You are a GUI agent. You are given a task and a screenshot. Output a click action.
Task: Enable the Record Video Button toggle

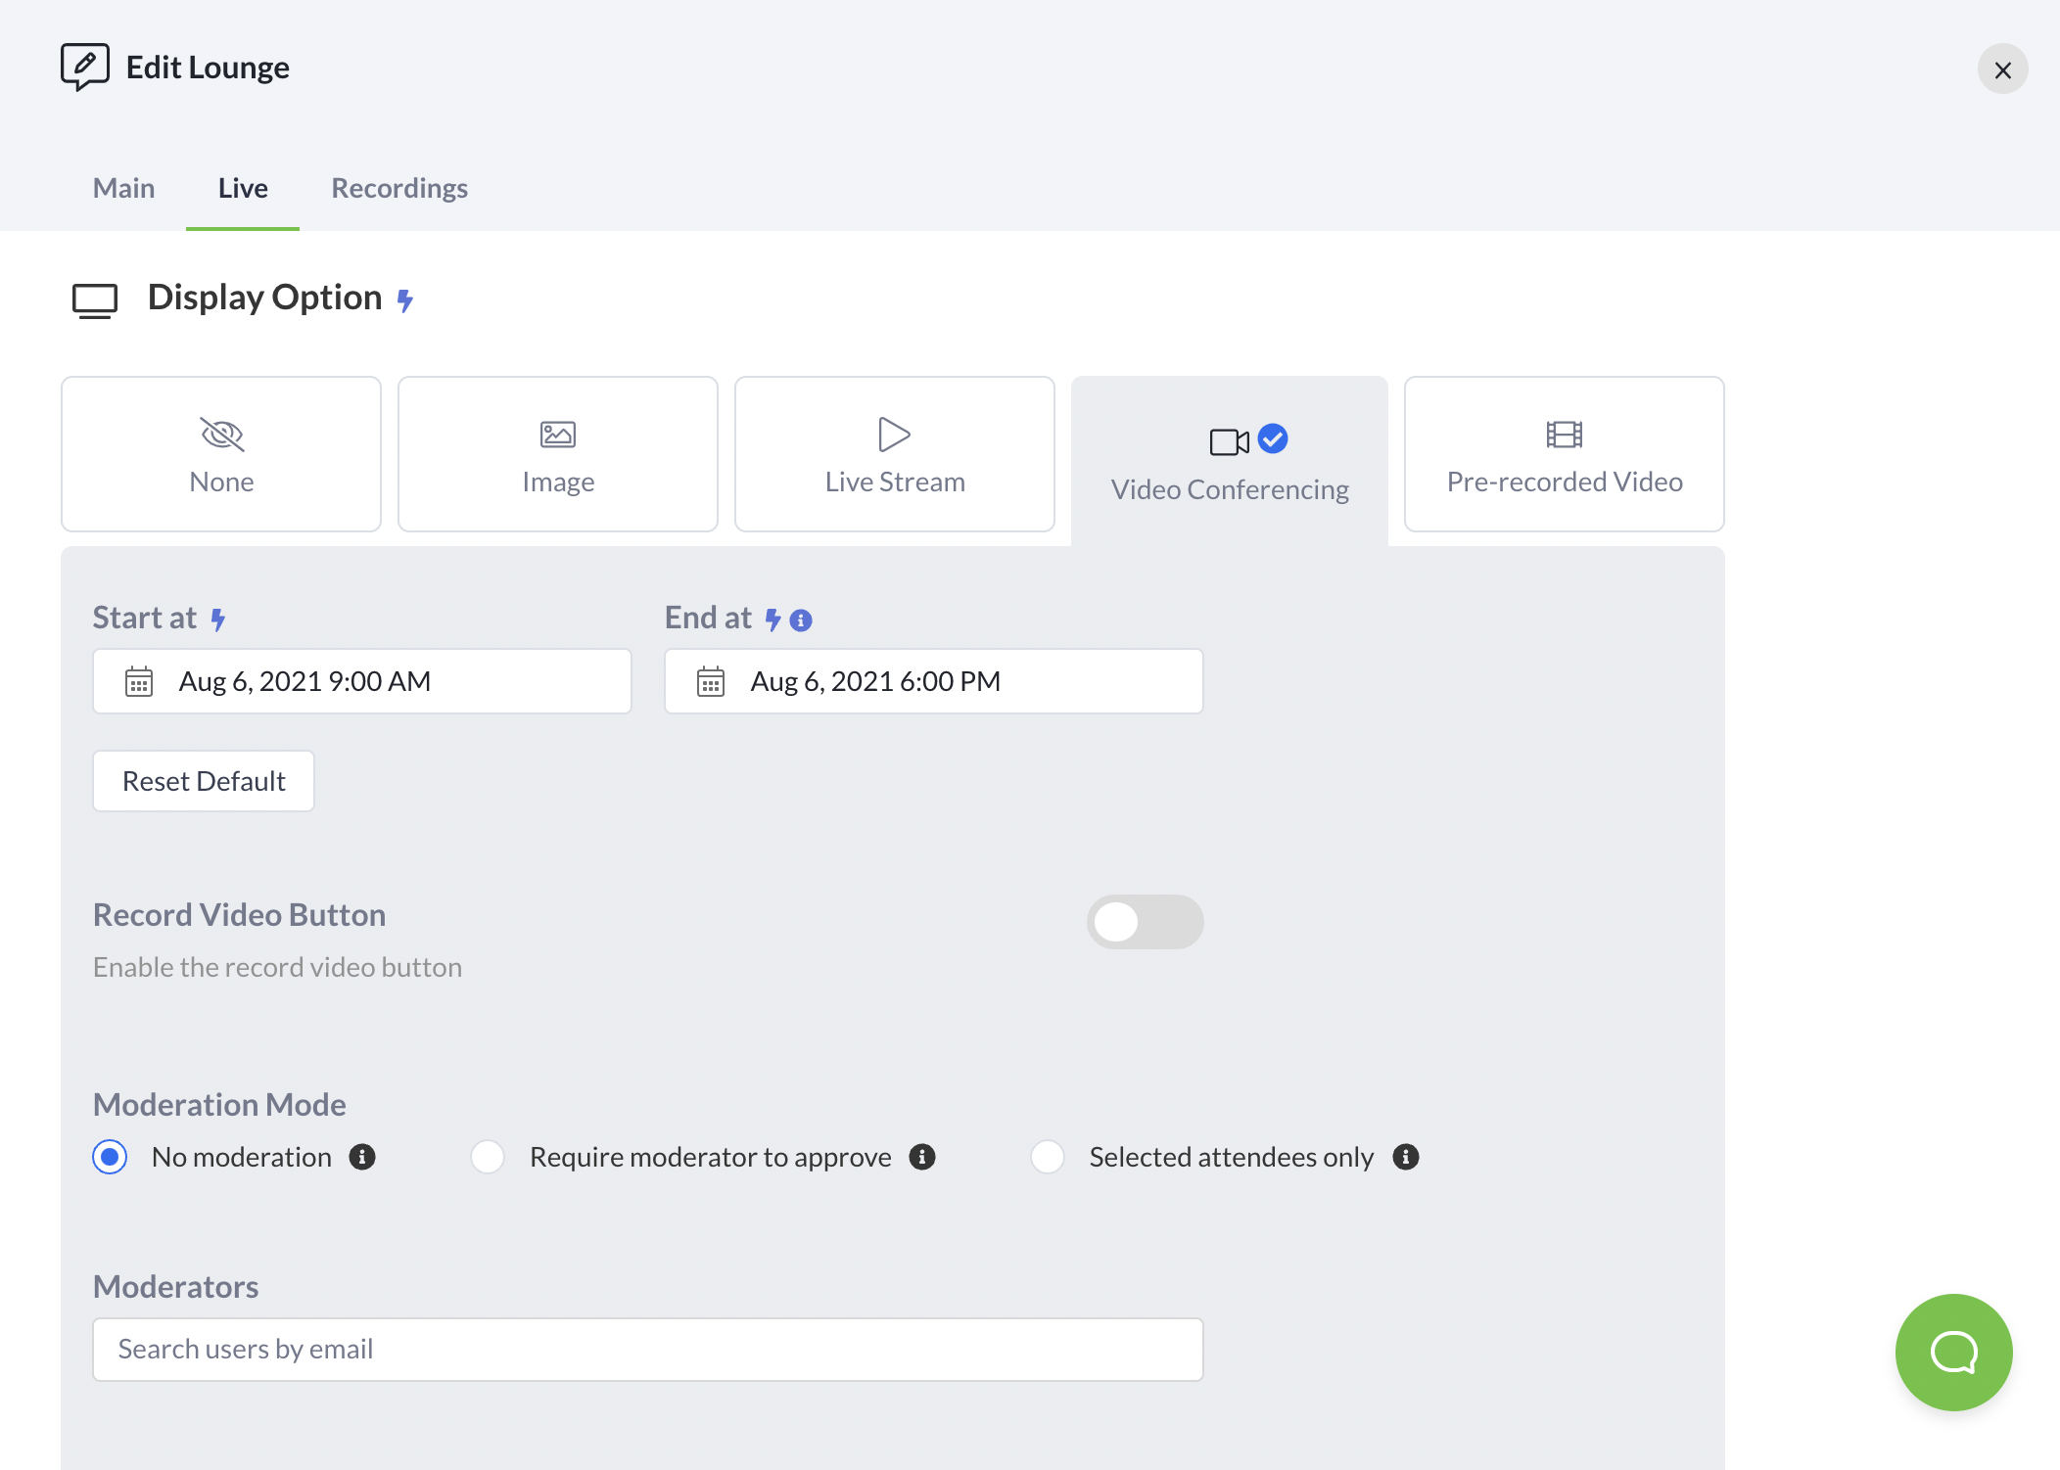coord(1145,922)
